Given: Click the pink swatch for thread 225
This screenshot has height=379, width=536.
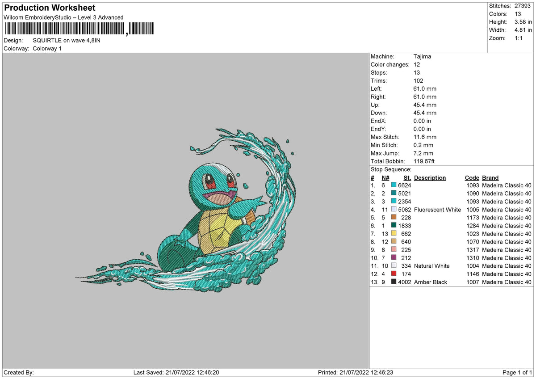Looking at the screenshot, I should click(x=394, y=250).
